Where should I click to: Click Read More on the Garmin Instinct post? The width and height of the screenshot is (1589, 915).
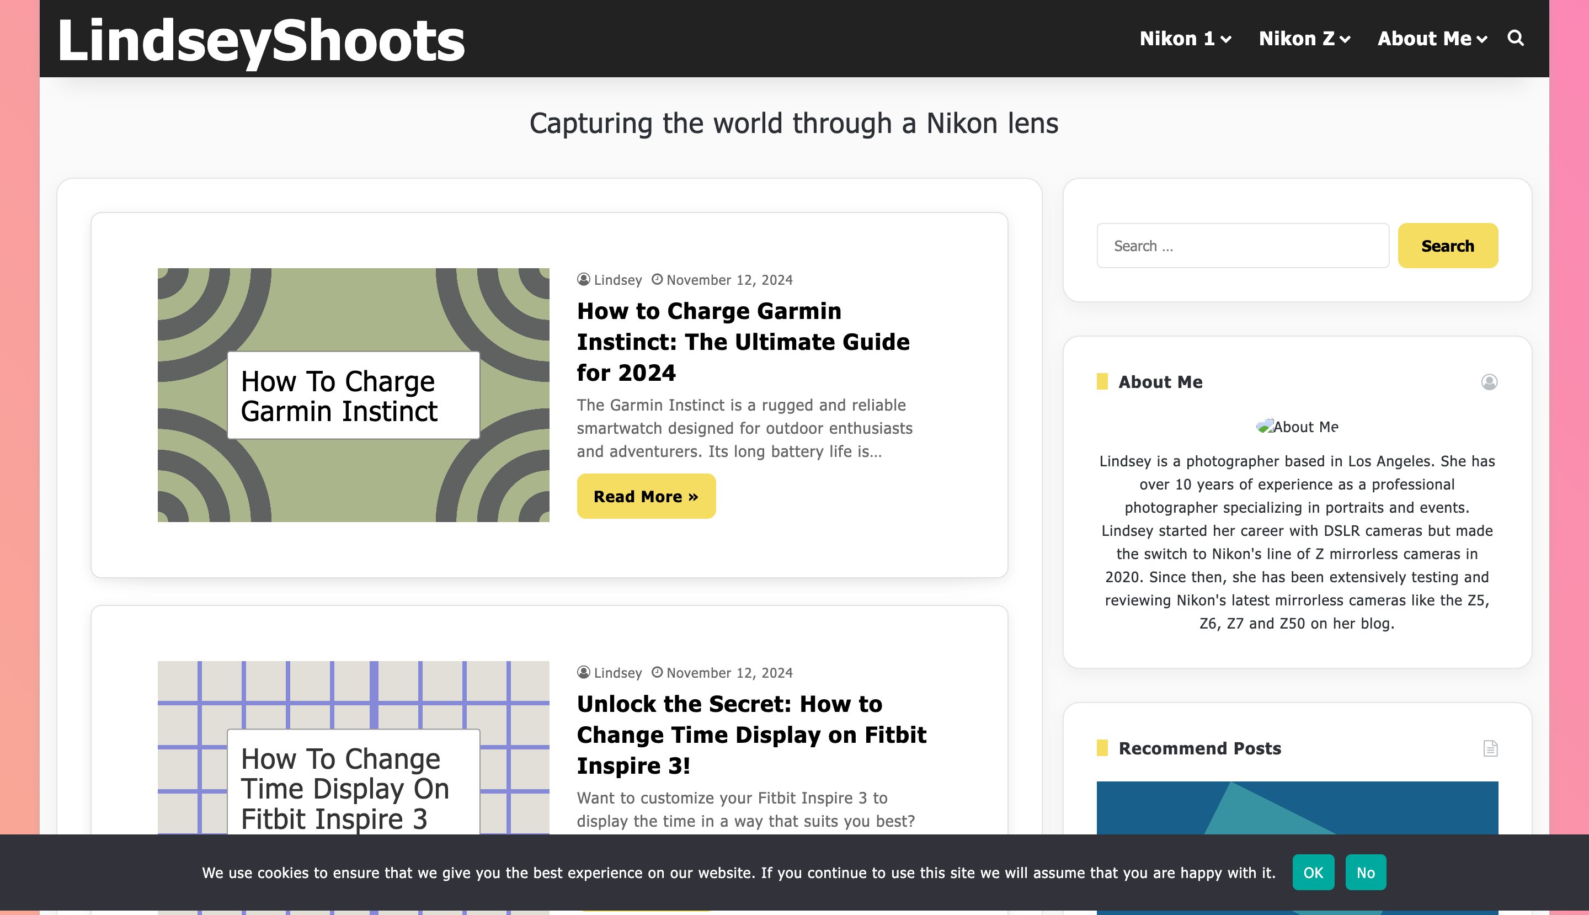pyautogui.click(x=646, y=496)
